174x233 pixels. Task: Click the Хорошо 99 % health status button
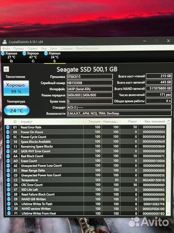coord(16,88)
